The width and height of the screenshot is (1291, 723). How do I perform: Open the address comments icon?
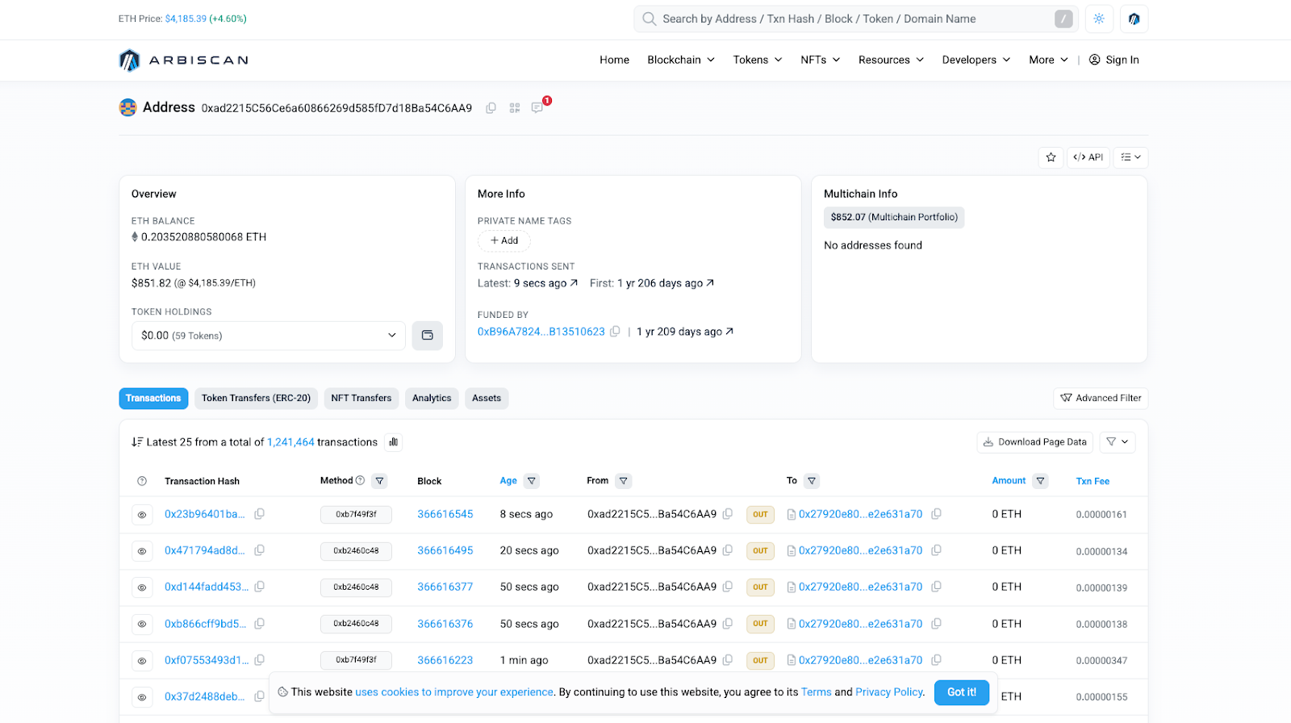tap(537, 108)
